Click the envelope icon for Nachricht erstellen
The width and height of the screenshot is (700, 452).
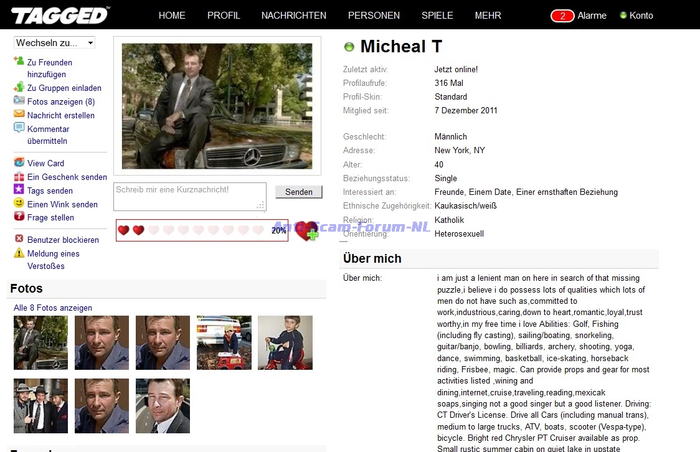click(19, 115)
